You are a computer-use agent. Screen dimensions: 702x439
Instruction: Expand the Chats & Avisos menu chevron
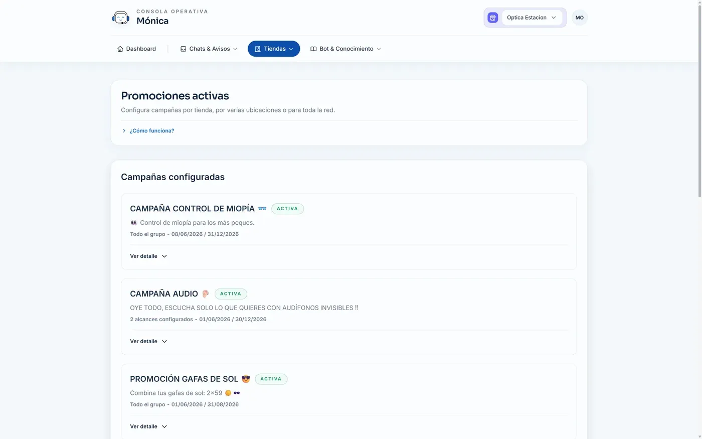(x=235, y=49)
